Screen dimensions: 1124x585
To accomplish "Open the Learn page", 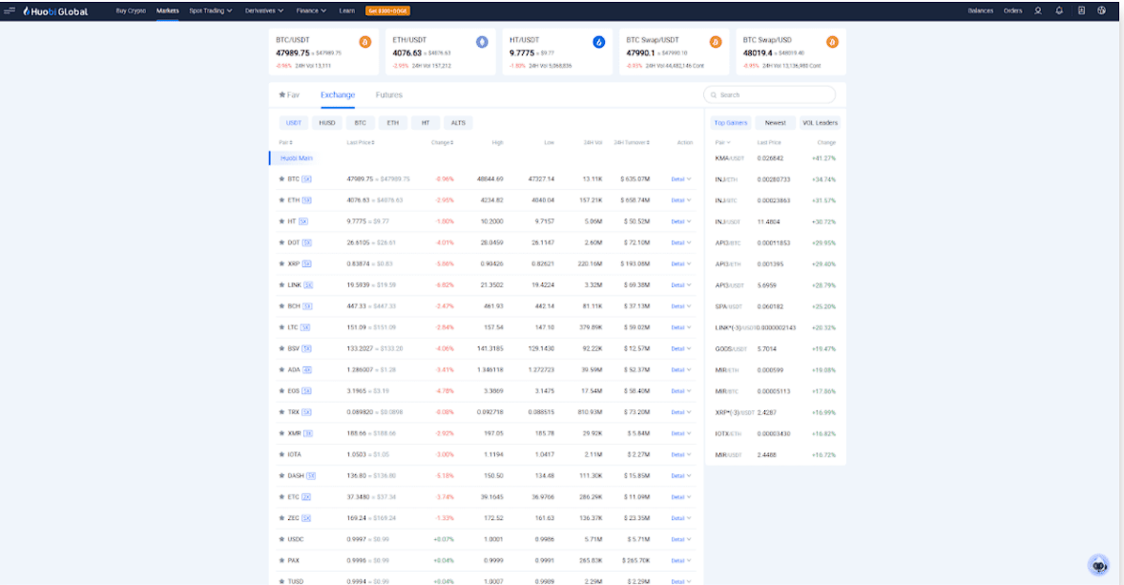I will click(x=347, y=10).
